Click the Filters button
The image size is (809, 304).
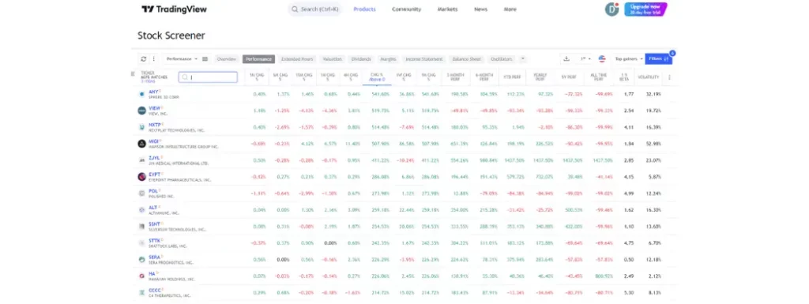(658, 58)
